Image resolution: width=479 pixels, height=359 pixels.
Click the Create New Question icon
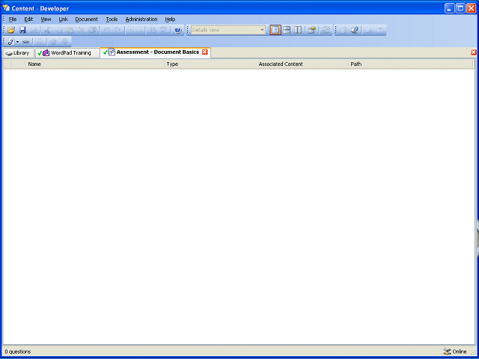[10, 42]
